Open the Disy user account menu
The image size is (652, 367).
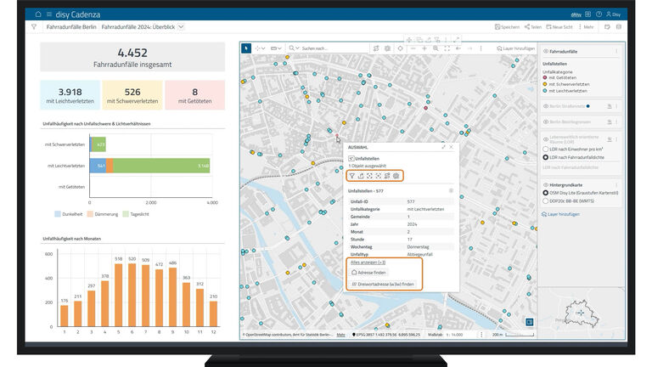point(613,14)
